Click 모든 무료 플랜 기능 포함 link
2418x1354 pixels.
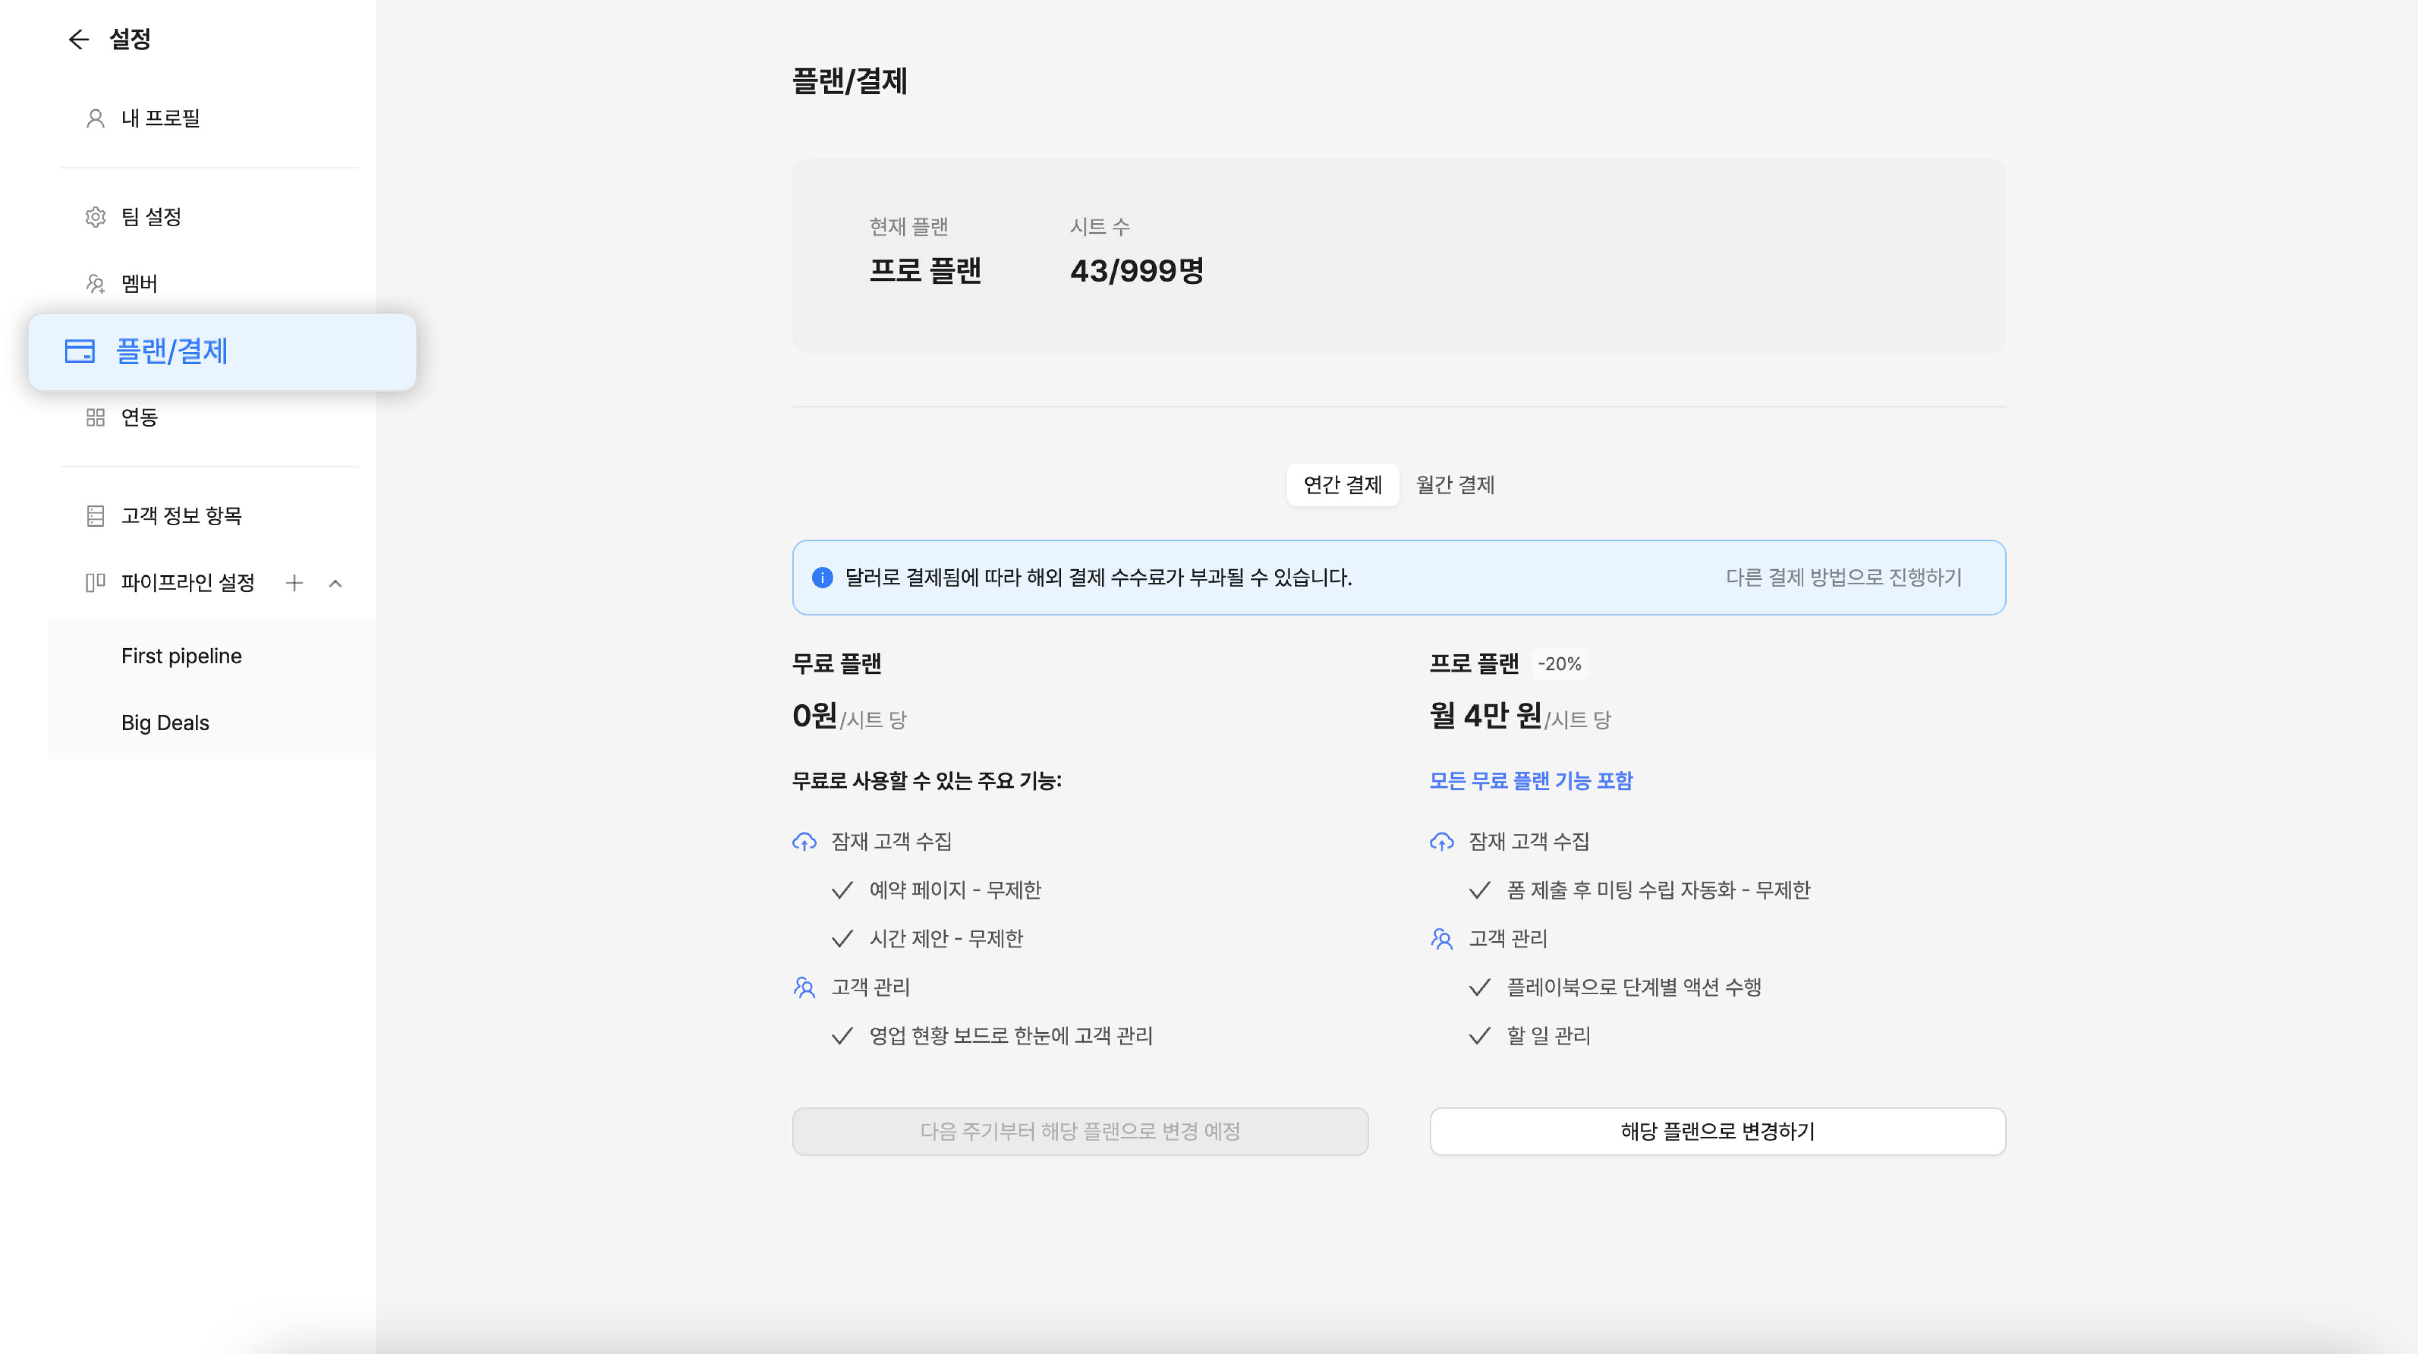(x=1530, y=780)
